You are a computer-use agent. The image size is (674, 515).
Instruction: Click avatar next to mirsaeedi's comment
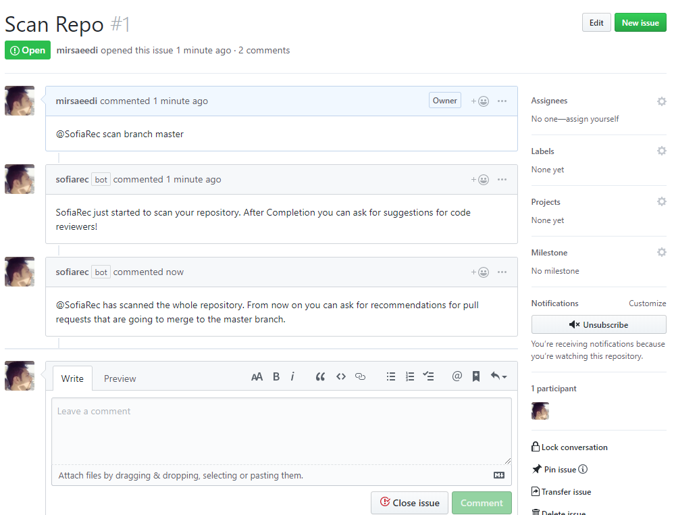tap(20, 101)
